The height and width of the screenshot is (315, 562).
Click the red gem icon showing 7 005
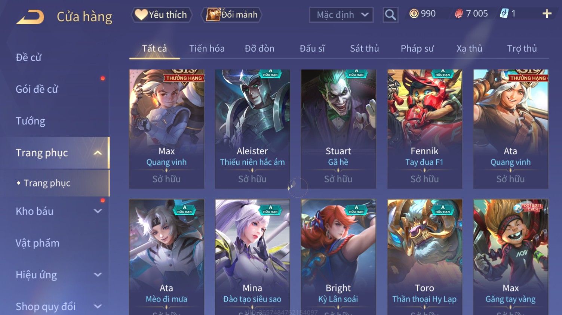[x=458, y=14]
